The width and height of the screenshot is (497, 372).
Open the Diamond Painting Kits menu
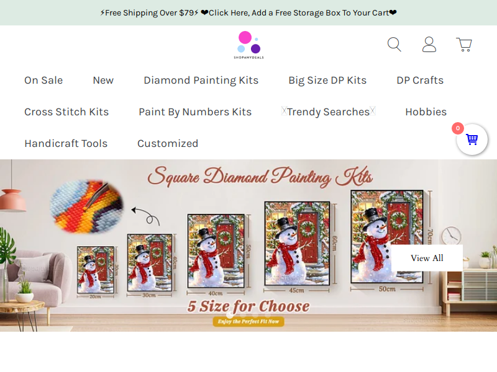(201, 81)
